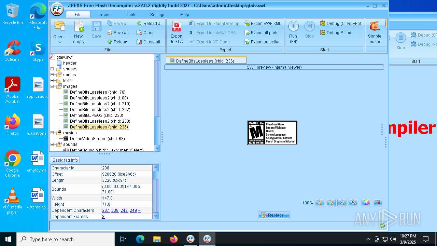This screenshot has width=437, height=246.
Task: Click Close all in the ribbon
Action: click(x=148, y=42)
